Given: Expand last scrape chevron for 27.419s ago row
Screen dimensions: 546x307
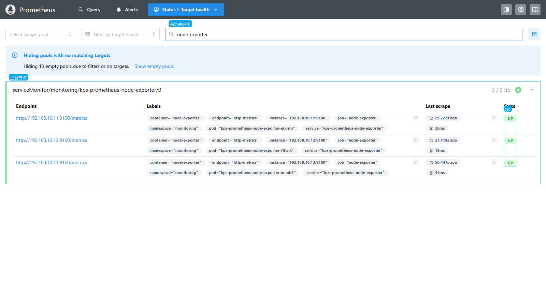Looking at the screenshot, I should click(x=494, y=140).
